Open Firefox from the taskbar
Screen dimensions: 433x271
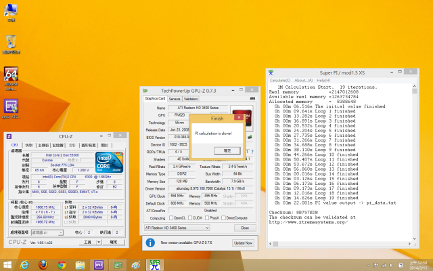[x=43, y=265]
